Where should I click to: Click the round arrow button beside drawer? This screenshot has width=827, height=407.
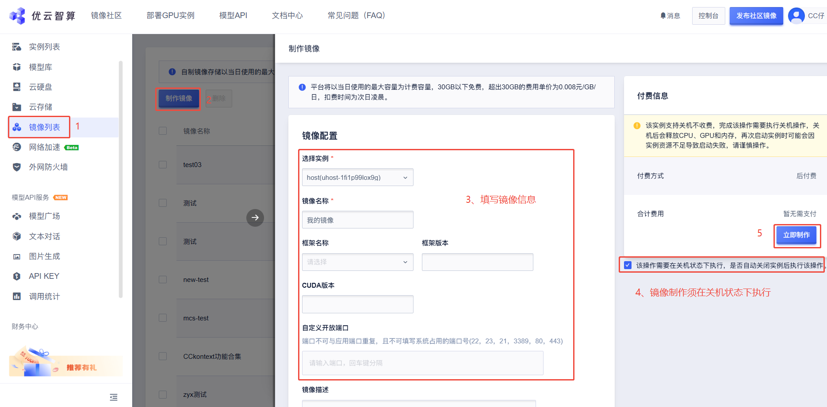click(x=255, y=217)
